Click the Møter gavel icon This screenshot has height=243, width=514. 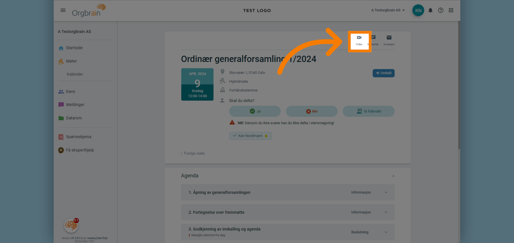61,61
